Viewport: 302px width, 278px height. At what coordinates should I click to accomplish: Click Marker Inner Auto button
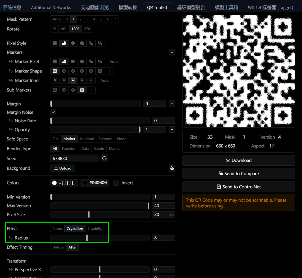click(x=105, y=80)
